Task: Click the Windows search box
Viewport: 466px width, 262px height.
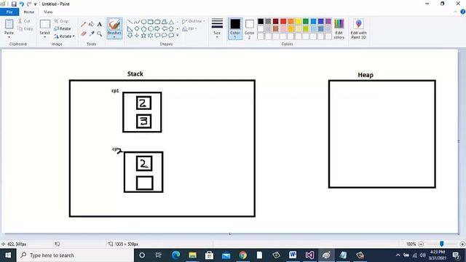Action: pyautogui.click(x=76, y=255)
